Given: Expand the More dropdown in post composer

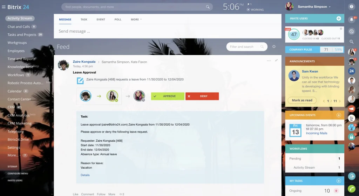Looking at the screenshot, I should pyautogui.click(x=136, y=20).
